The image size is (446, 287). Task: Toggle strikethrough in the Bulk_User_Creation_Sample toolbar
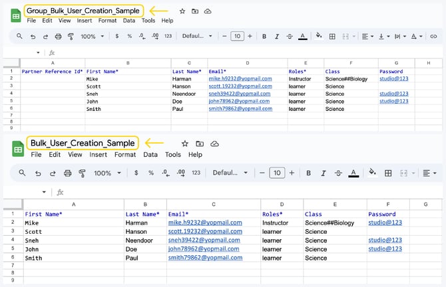point(338,173)
